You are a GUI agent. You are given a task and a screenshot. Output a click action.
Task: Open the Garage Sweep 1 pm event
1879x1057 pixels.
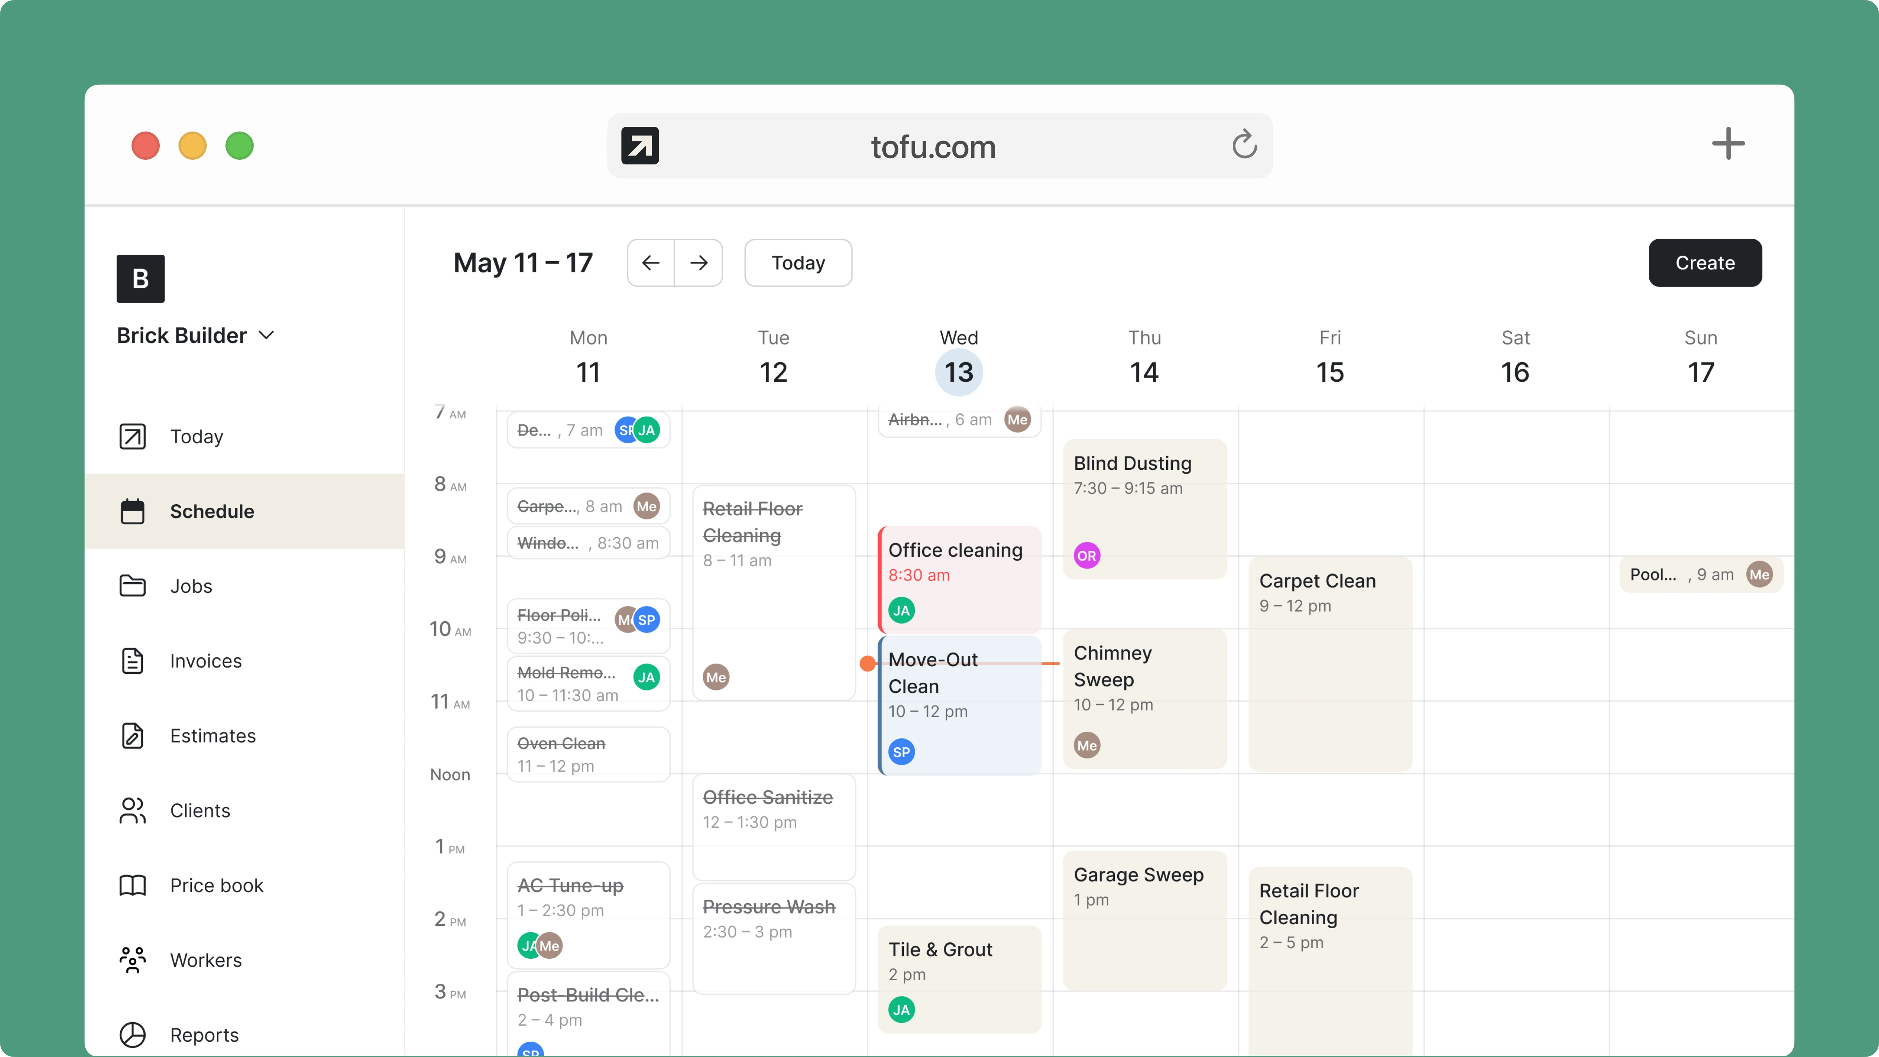coord(1145,921)
